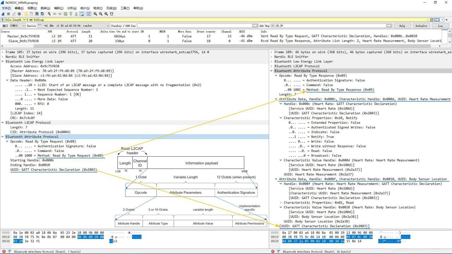Image resolution: width=452 pixels, height=254 pixels.
Task: Jump to the first packet
Action: coord(71,14)
